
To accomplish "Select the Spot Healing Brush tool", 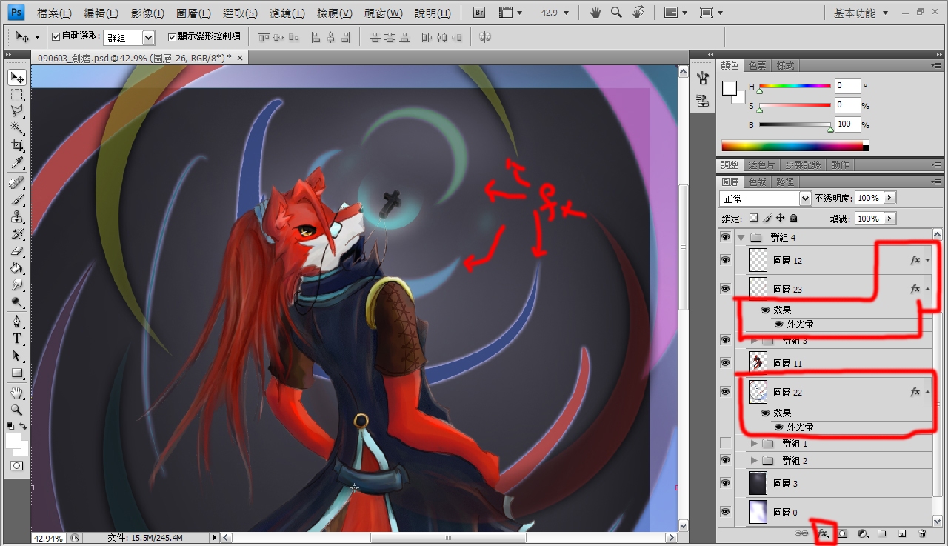I will pos(17,182).
